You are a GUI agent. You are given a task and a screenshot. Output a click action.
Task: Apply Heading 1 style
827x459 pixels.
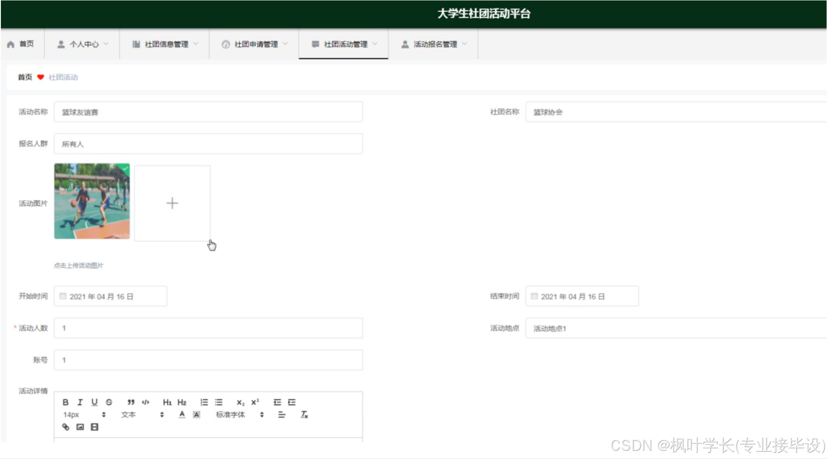click(167, 402)
